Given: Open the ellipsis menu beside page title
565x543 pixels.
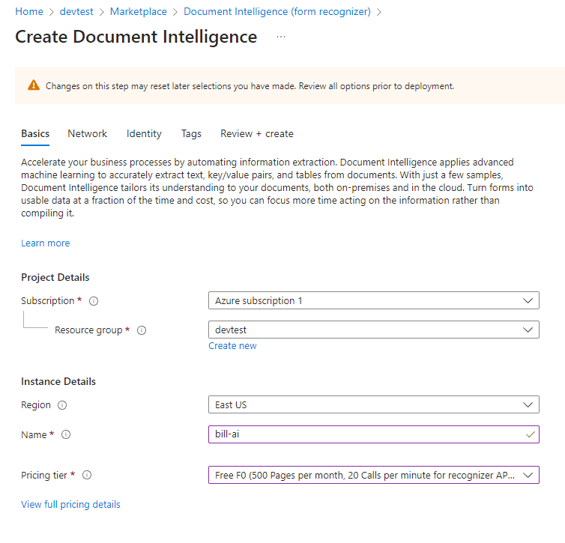Looking at the screenshot, I should [281, 37].
